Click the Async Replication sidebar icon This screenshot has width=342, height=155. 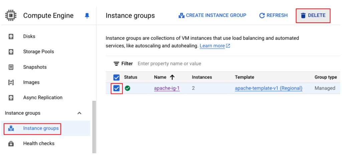pyautogui.click(x=11, y=98)
